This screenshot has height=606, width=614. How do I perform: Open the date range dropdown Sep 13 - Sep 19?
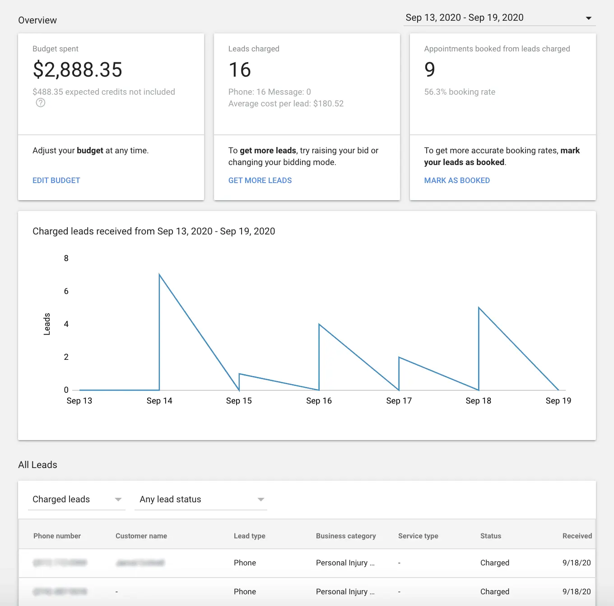pyautogui.click(x=499, y=18)
